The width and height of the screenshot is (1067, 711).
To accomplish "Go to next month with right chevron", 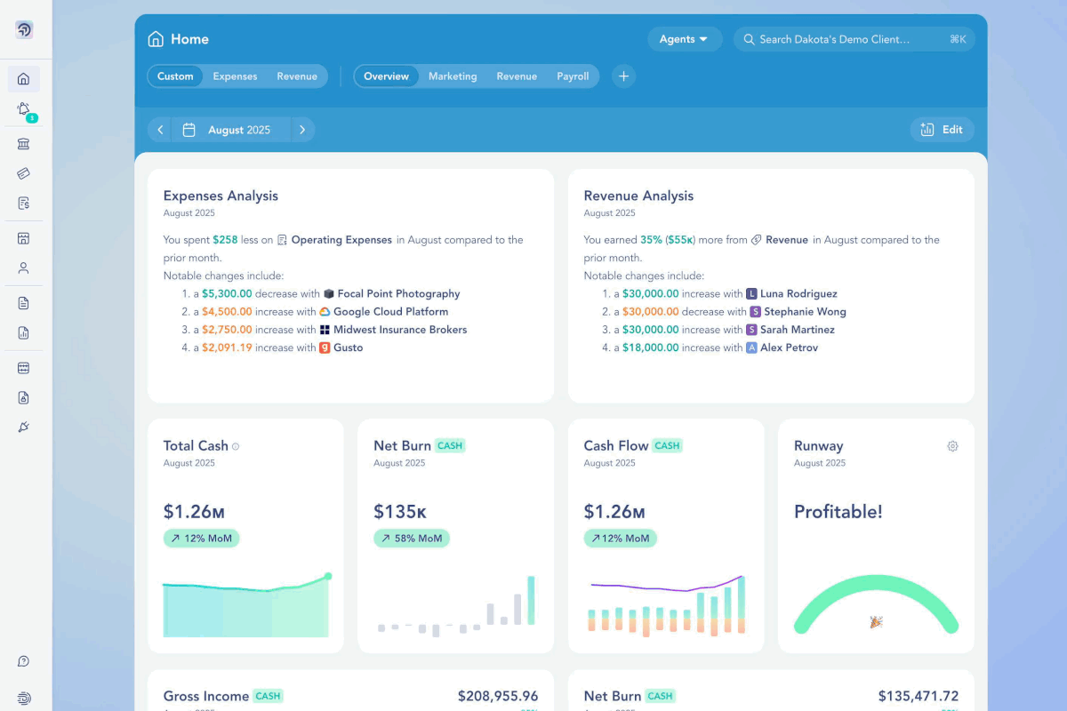I will 302,130.
